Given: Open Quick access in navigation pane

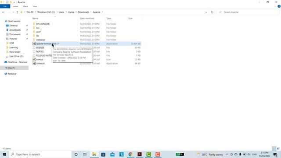Looking at the screenshot, I should tap(14, 21).
